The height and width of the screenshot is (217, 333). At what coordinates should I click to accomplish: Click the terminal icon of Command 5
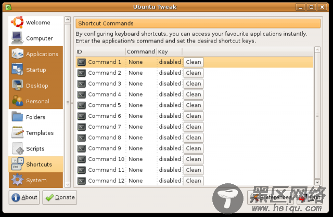(82, 105)
